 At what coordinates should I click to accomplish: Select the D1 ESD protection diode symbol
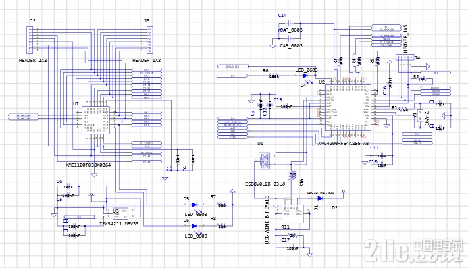265,161
